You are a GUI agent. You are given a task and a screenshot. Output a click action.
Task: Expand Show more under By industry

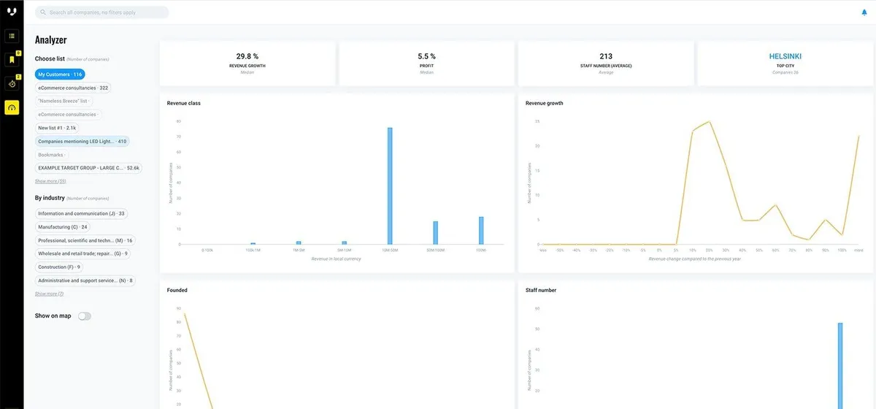click(49, 294)
